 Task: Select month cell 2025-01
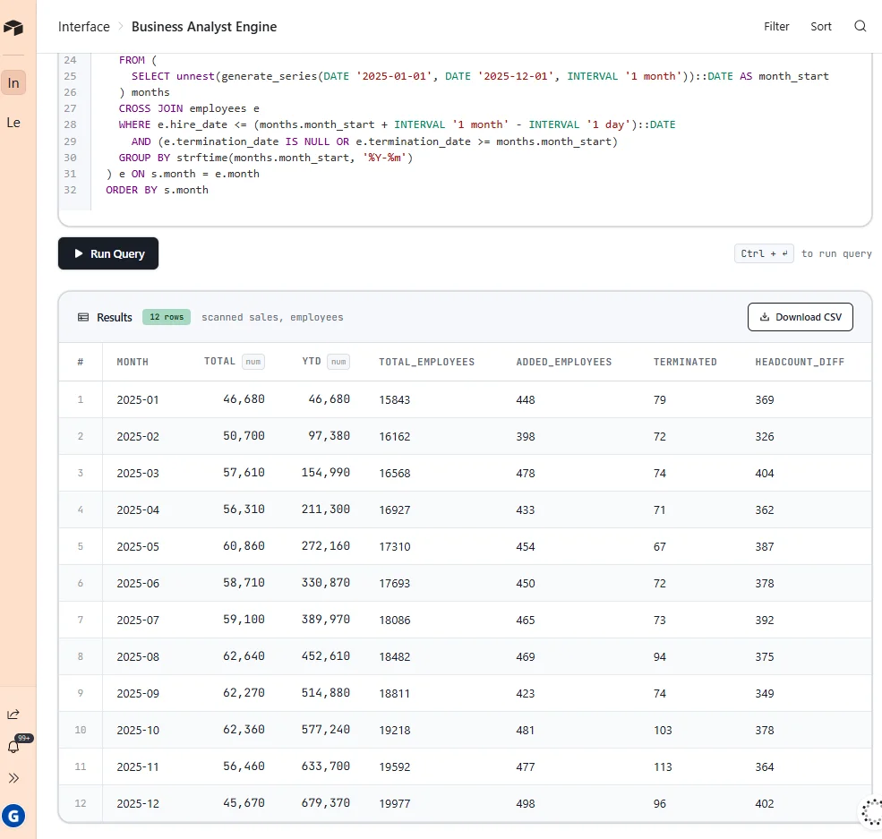(x=138, y=400)
